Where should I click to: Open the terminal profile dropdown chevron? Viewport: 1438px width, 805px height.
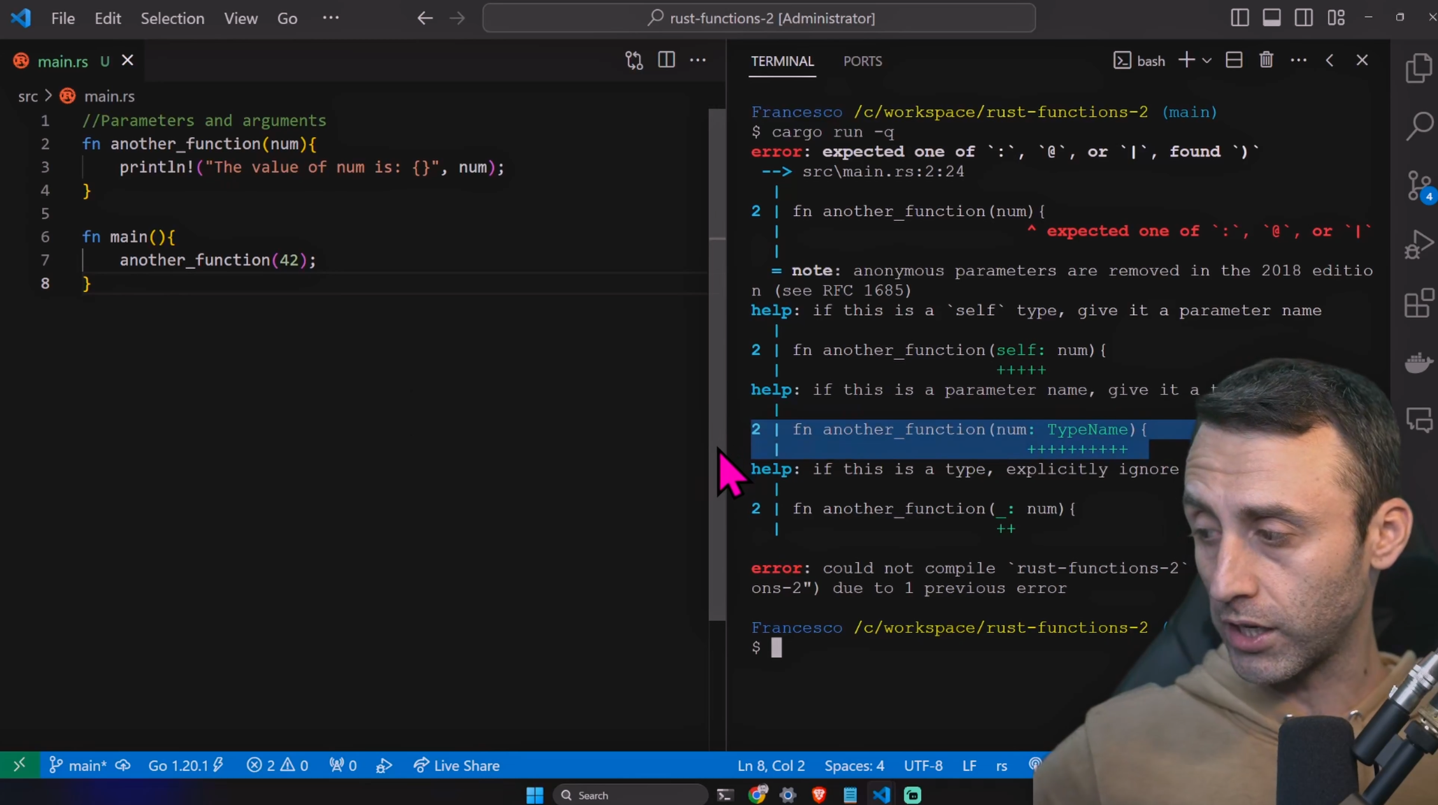(1207, 61)
